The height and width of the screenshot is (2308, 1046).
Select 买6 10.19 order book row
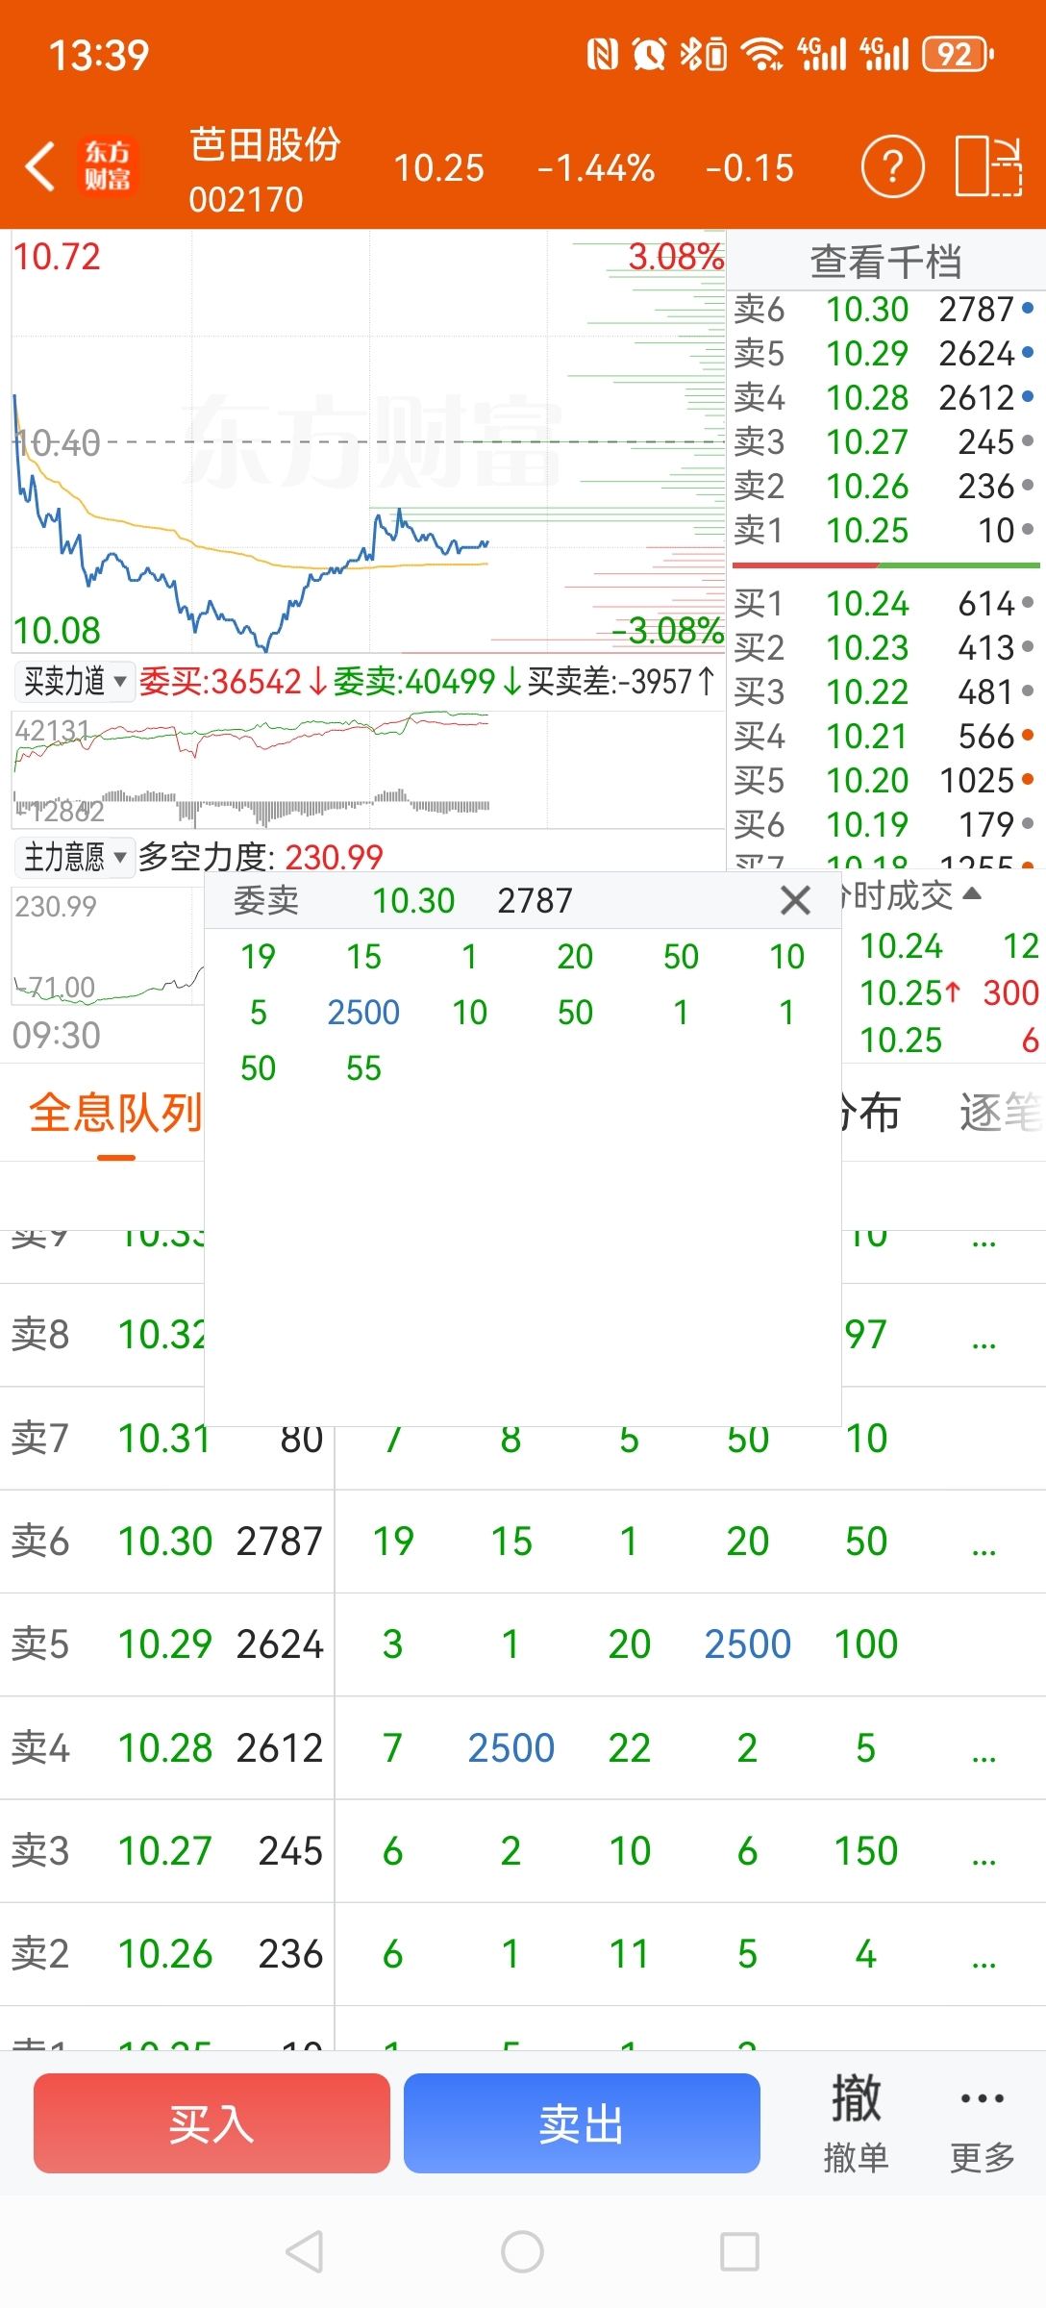coord(884,824)
